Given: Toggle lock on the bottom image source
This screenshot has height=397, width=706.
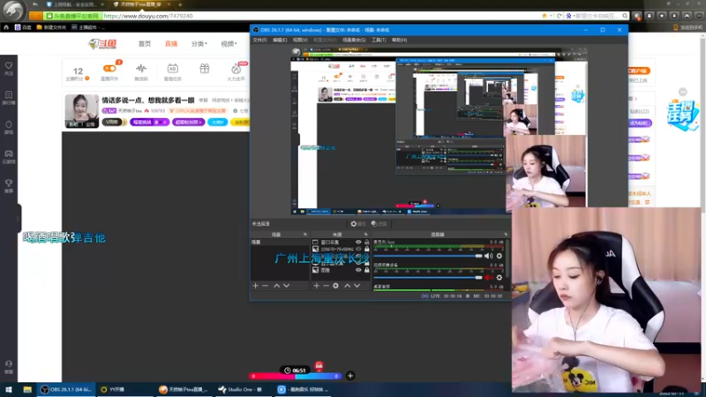Looking at the screenshot, I should point(366,270).
